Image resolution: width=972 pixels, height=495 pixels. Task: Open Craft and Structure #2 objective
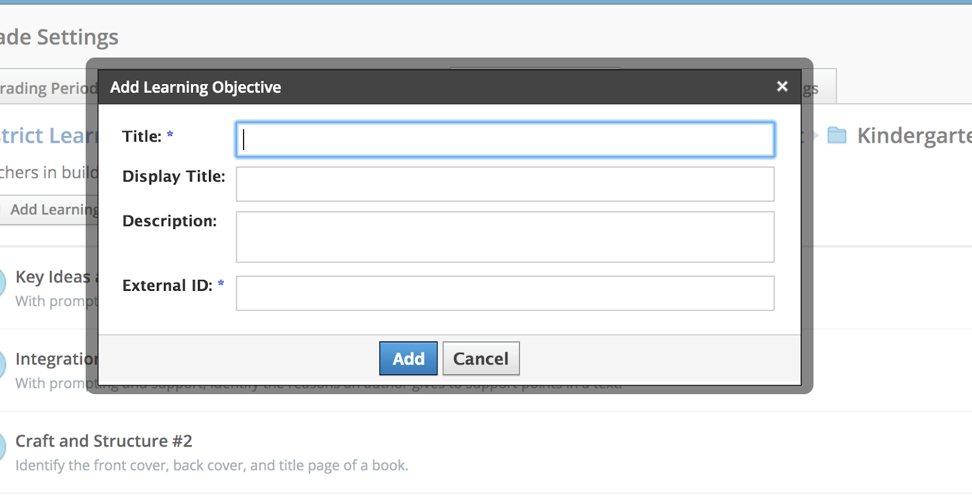click(x=103, y=441)
